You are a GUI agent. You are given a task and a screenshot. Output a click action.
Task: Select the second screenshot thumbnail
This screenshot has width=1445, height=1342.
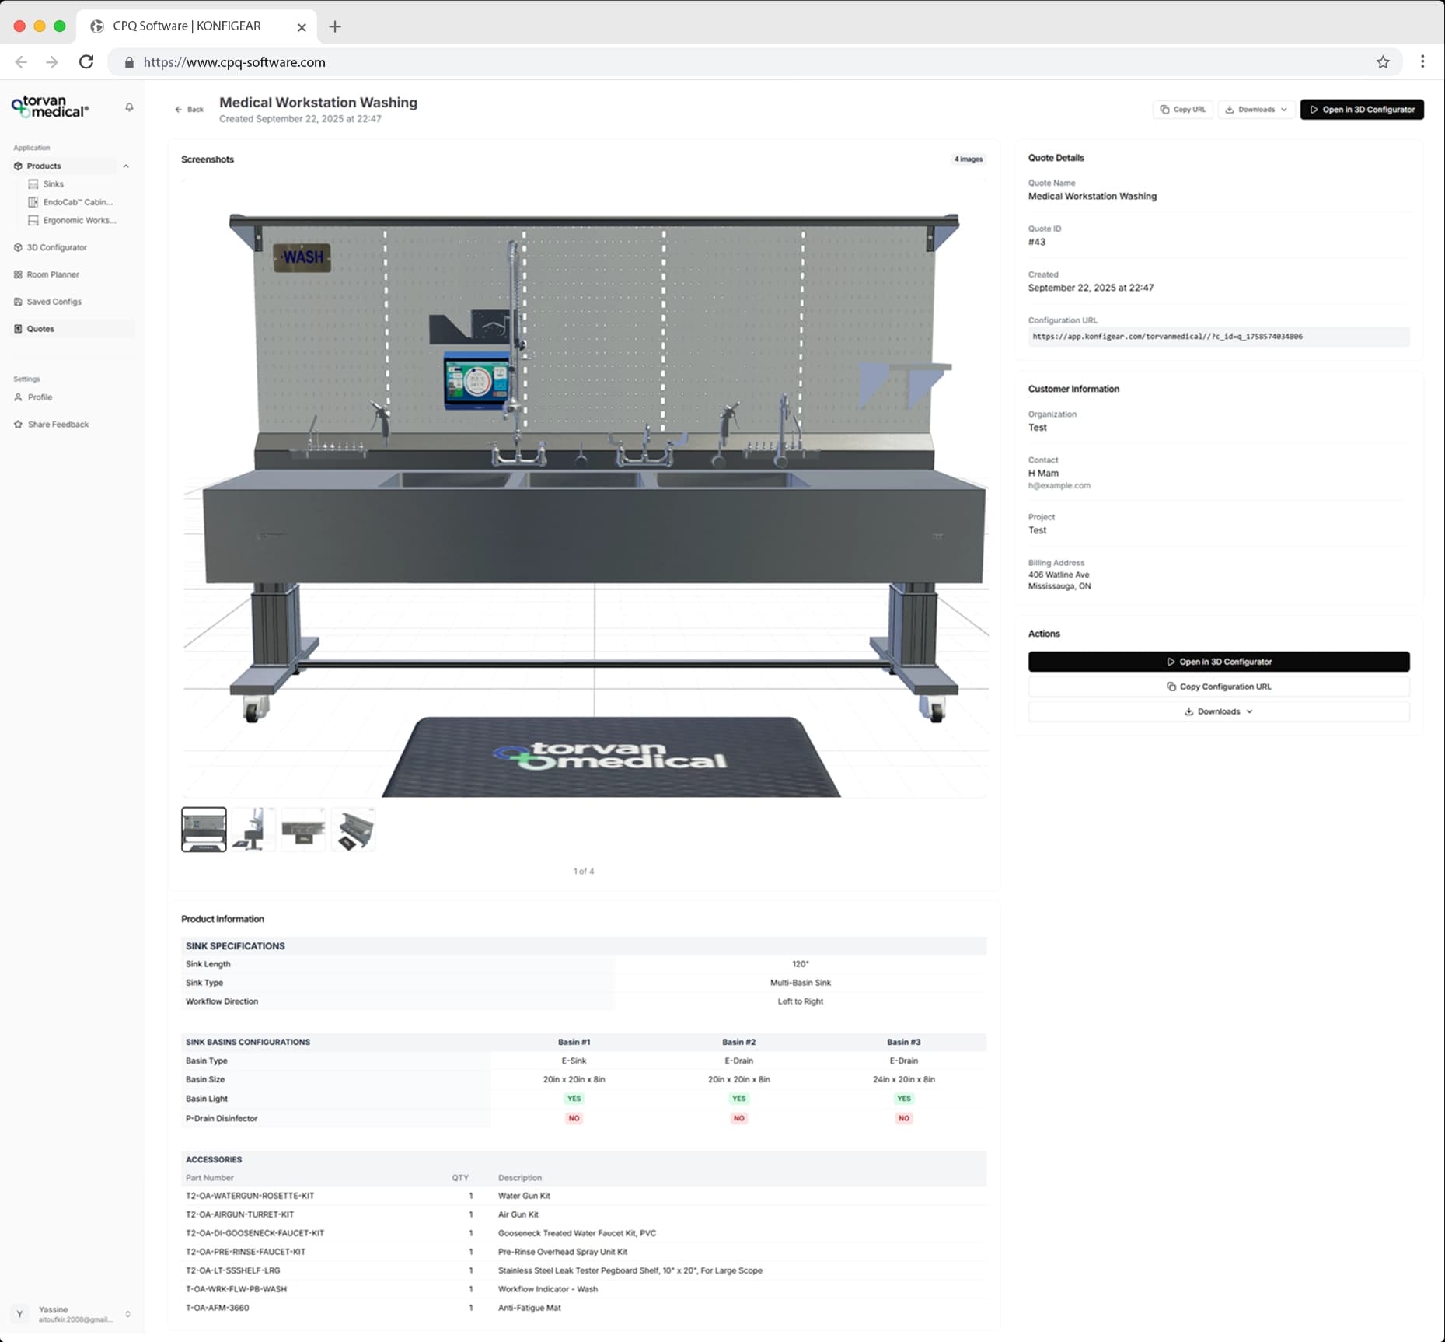click(253, 829)
